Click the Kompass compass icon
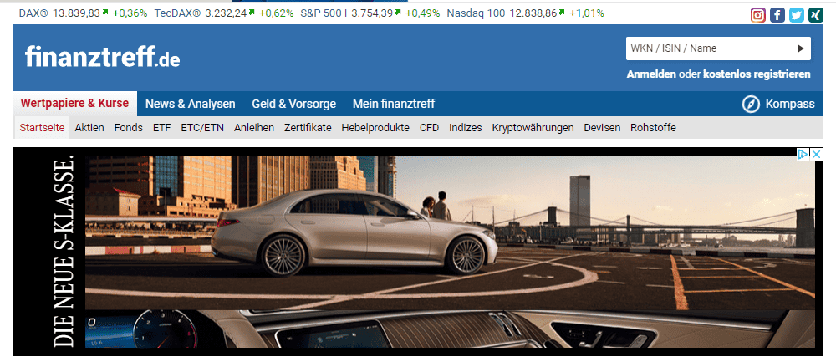Screen dimensions: 836x362 point(751,104)
